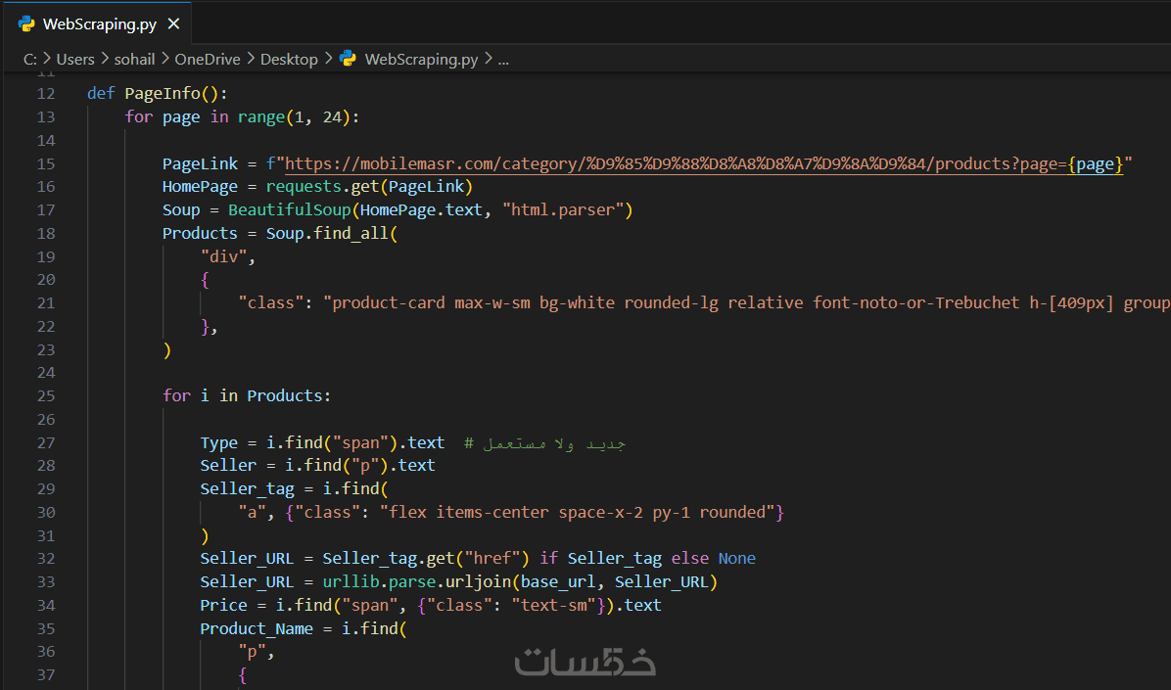Open the Users folder breadcrumb
Image resolution: width=1171 pixels, height=690 pixels.
point(75,59)
